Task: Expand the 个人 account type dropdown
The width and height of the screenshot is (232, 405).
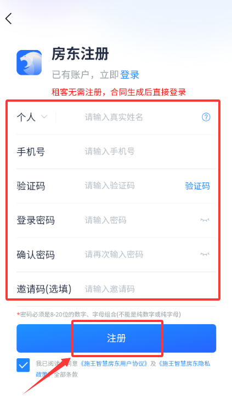Action: (x=32, y=117)
